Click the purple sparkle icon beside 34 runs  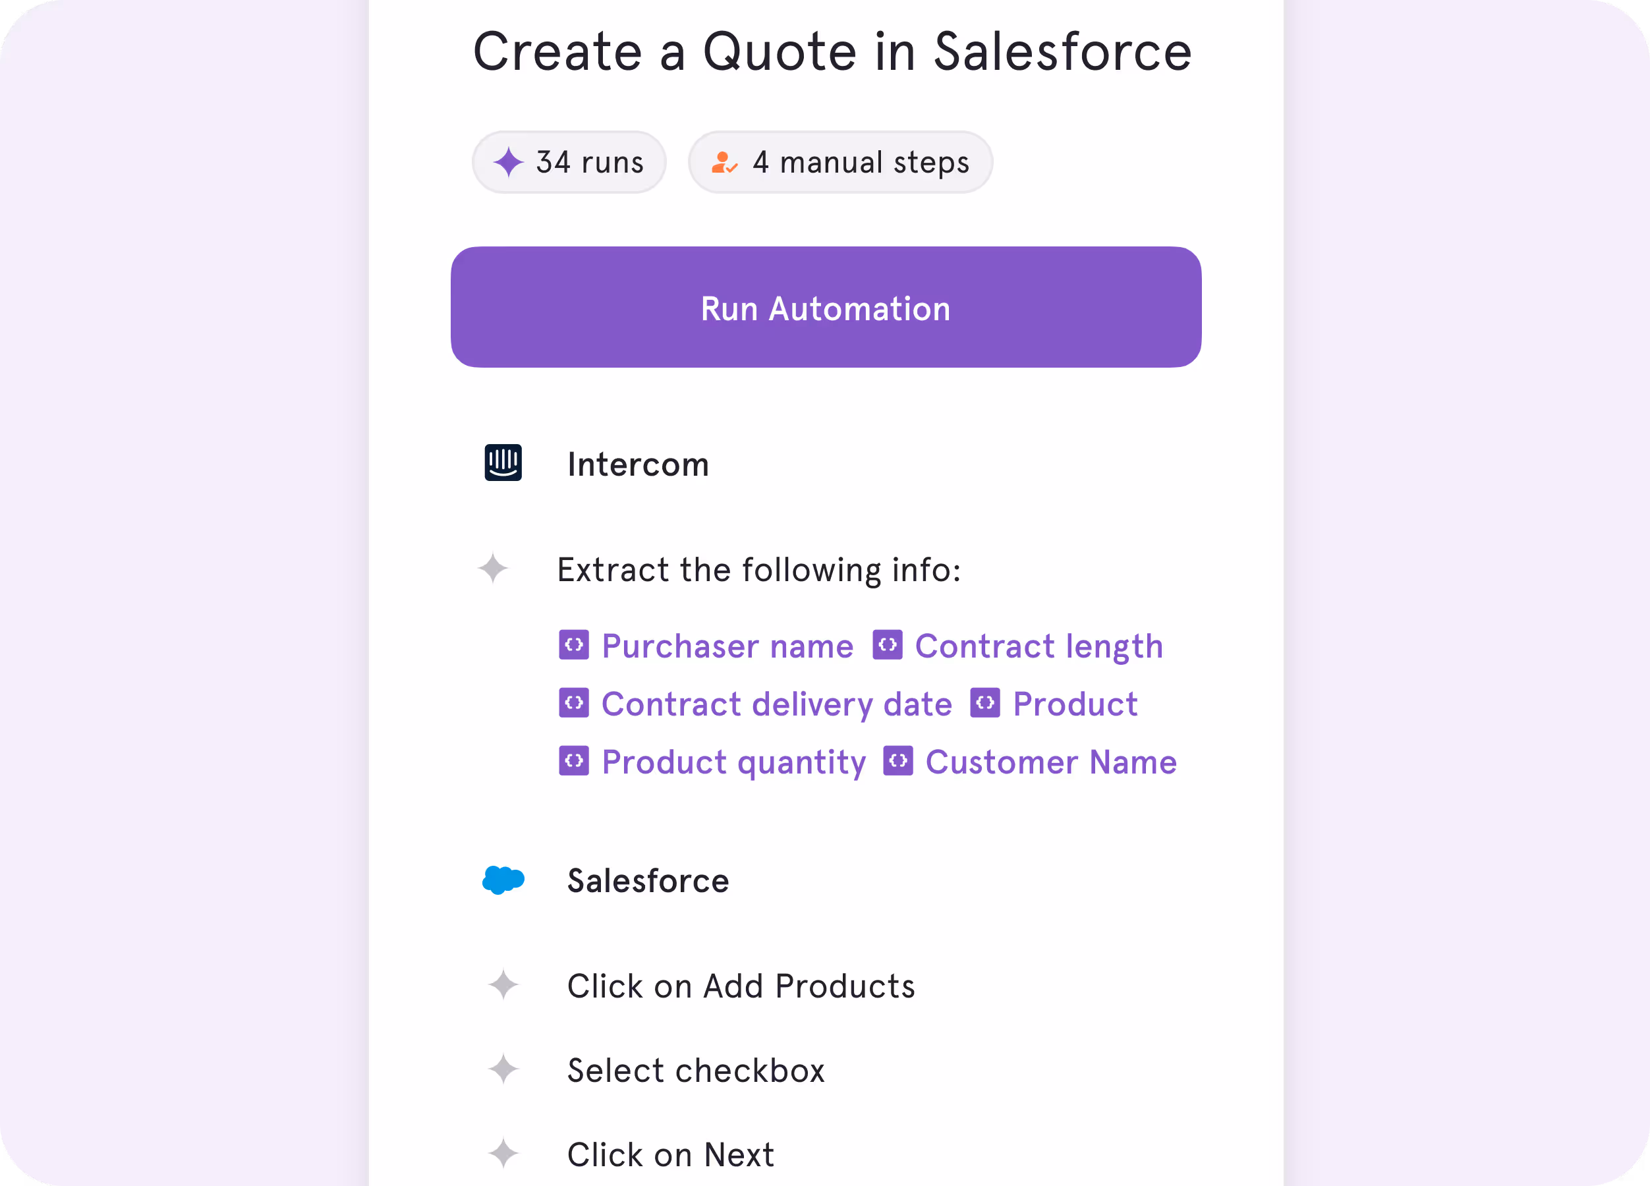pos(508,161)
